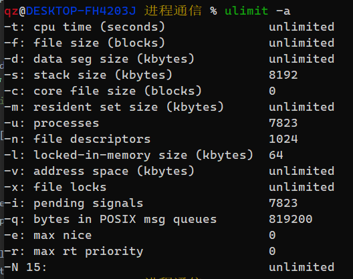The width and height of the screenshot is (353, 279).
Task: Click the unlimited value for data seg size
Action: click(x=302, y=59)
